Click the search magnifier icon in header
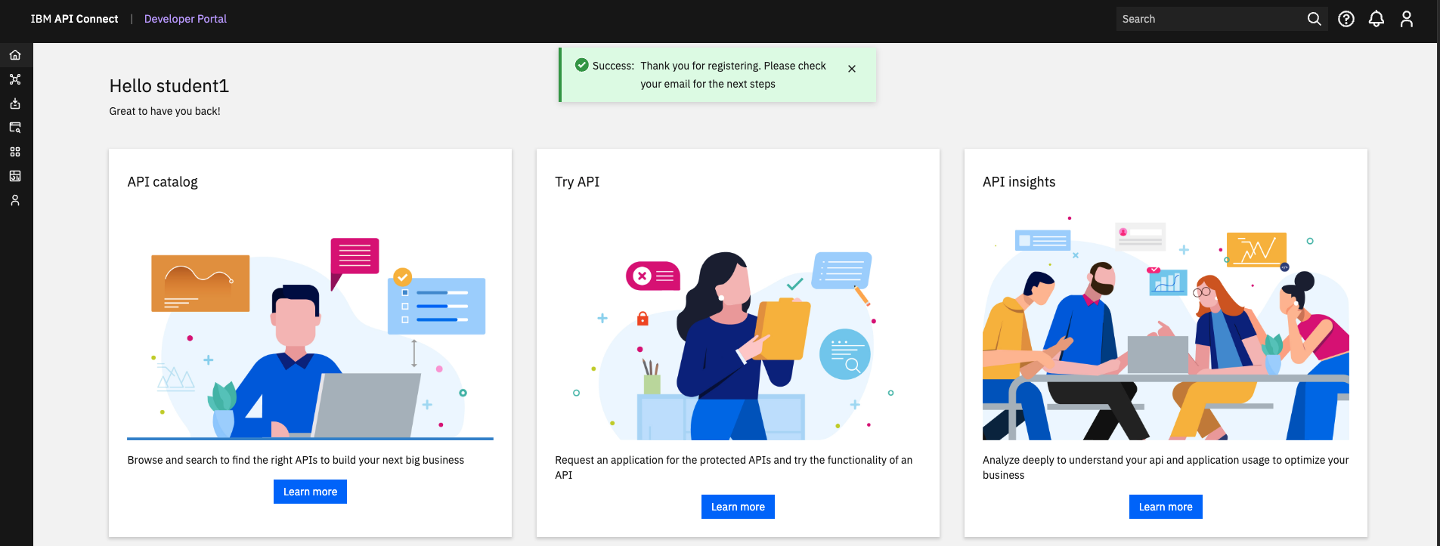This screenshot has width=1440, height=546. [x=1315, y=19]
